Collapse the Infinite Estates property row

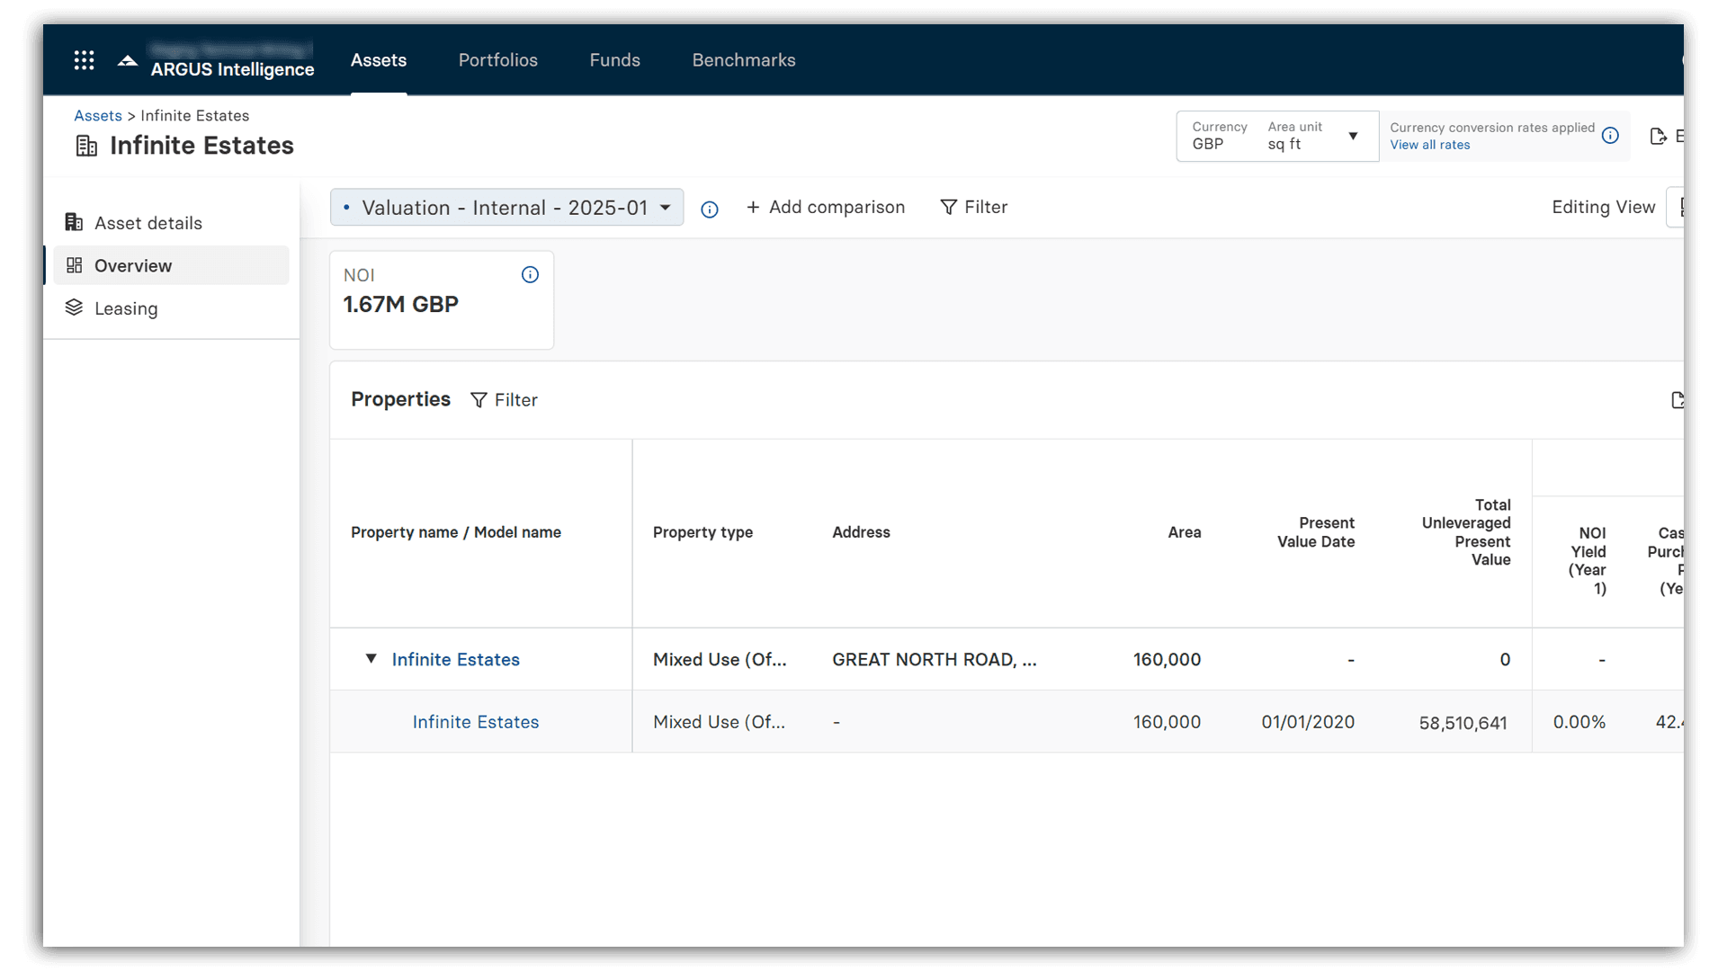(371, 659)
